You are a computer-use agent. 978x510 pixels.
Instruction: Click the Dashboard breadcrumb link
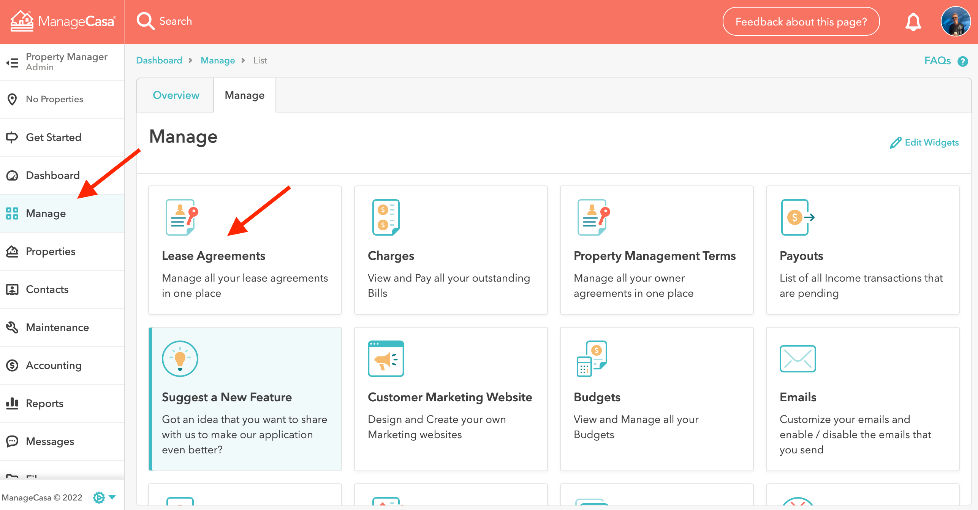(x=159, y=60)
